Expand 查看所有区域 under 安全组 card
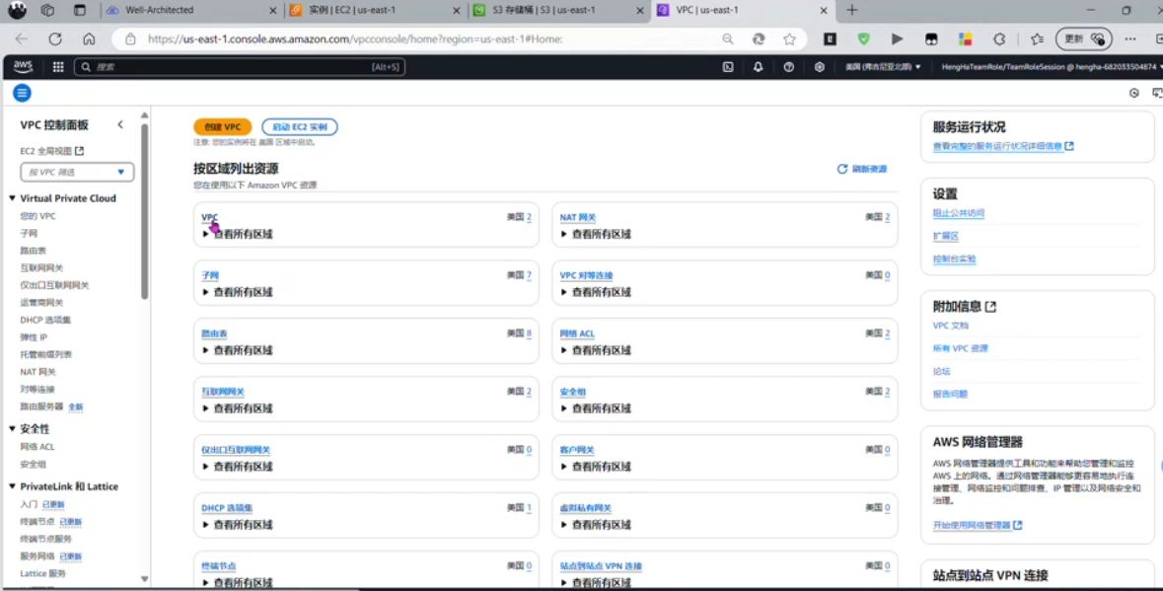1163x591 pixels. click(596, 408)
